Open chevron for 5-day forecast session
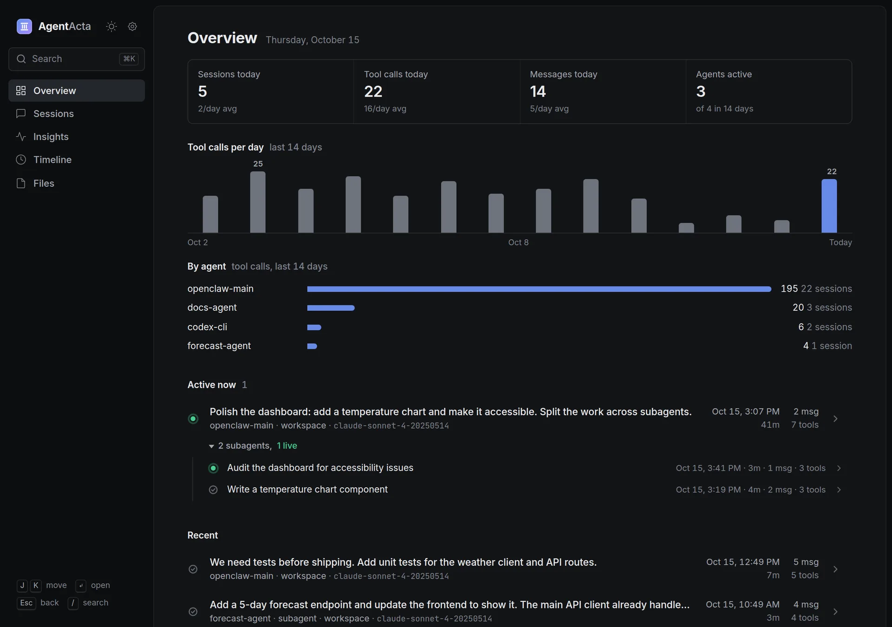892x627 pixels. pos(835,612)
